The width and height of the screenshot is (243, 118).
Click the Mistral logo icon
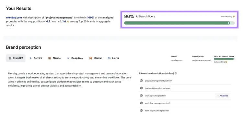point(91,58)
